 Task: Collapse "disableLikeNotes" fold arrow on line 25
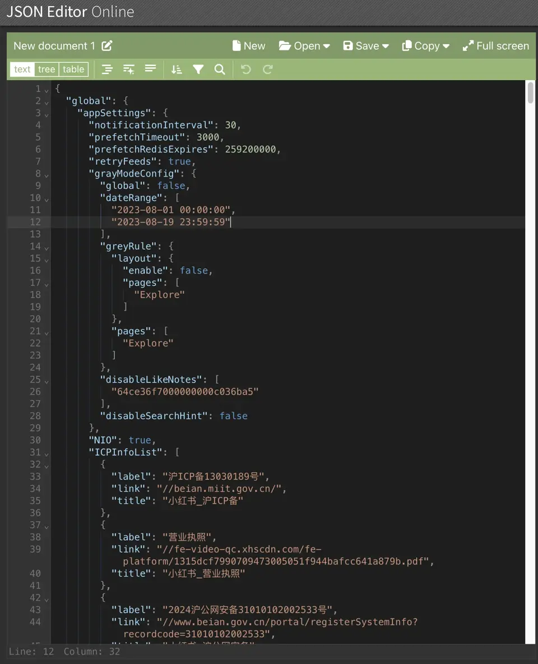[x=47, y=381]
